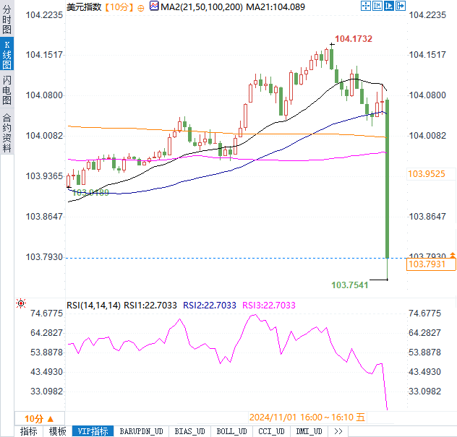Choose the CCI_UD indicator
This screenshot has height=437, width=457.
271,431
